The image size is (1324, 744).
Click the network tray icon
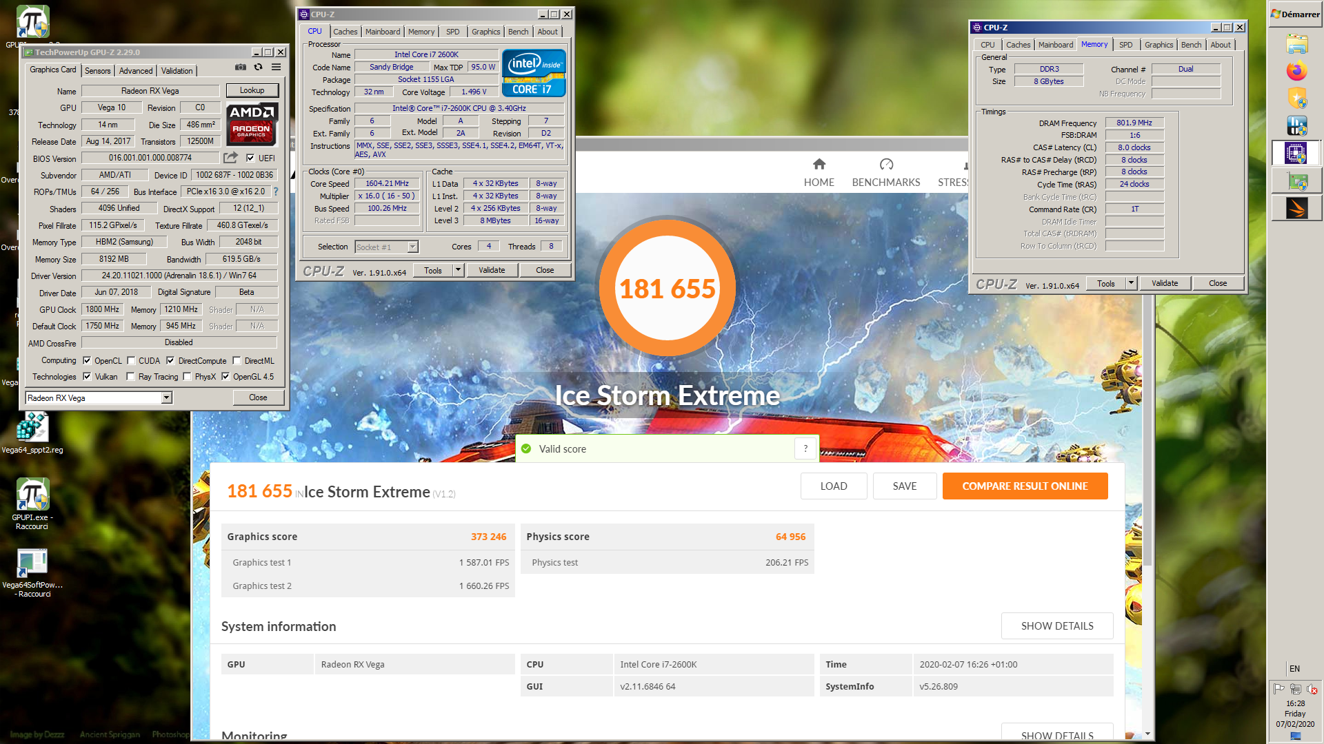[x=1295, y=689]
